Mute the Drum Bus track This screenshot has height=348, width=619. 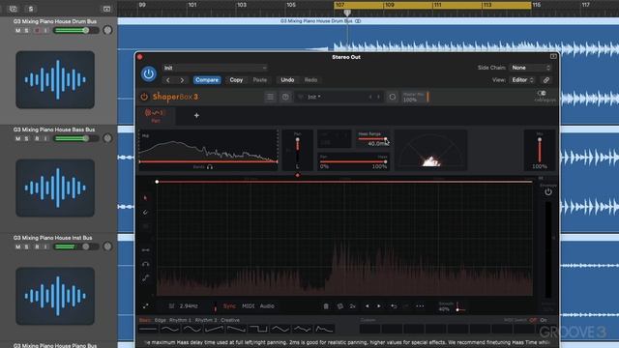[x=17, y=30]
